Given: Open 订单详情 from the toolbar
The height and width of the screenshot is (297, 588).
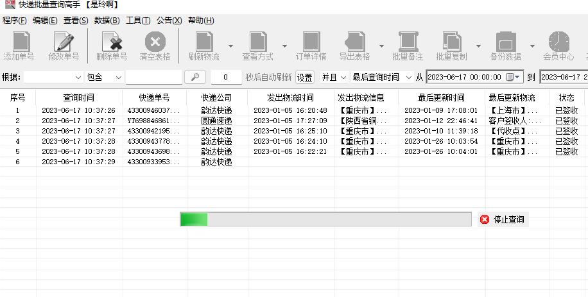Looking at the screenshot, I should click(311, 41).
